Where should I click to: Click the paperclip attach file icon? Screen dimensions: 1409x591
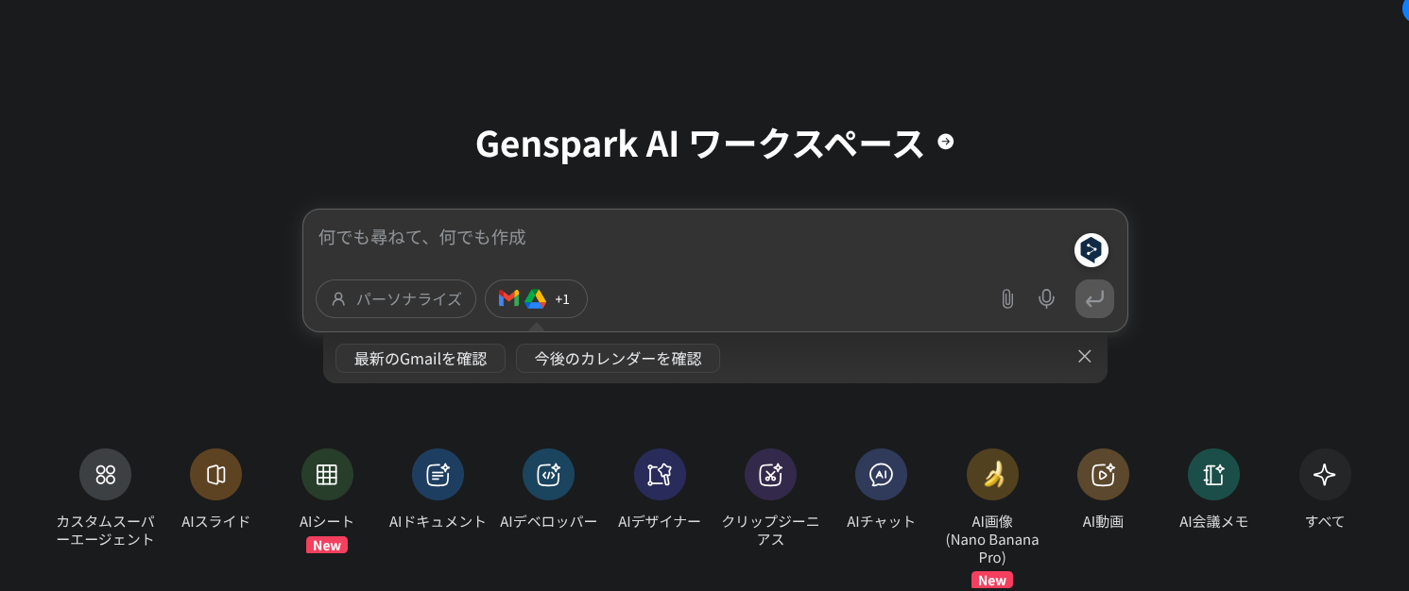pyautogui.click(x=1007, y=299)
